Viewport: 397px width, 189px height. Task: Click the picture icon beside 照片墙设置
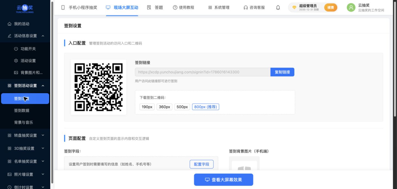coord(10,174)
